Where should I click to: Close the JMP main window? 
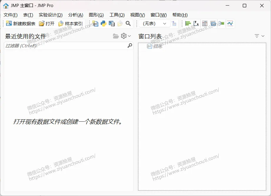coord(262,6)
